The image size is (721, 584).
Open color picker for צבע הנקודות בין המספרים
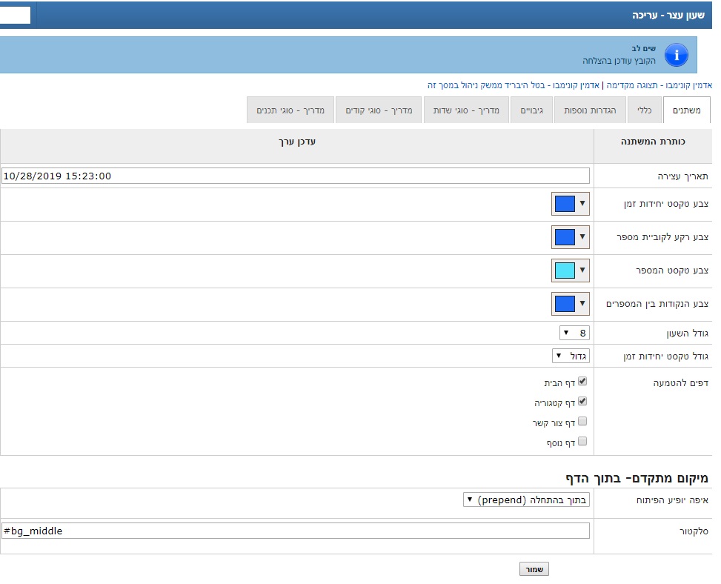pos(570,304)
